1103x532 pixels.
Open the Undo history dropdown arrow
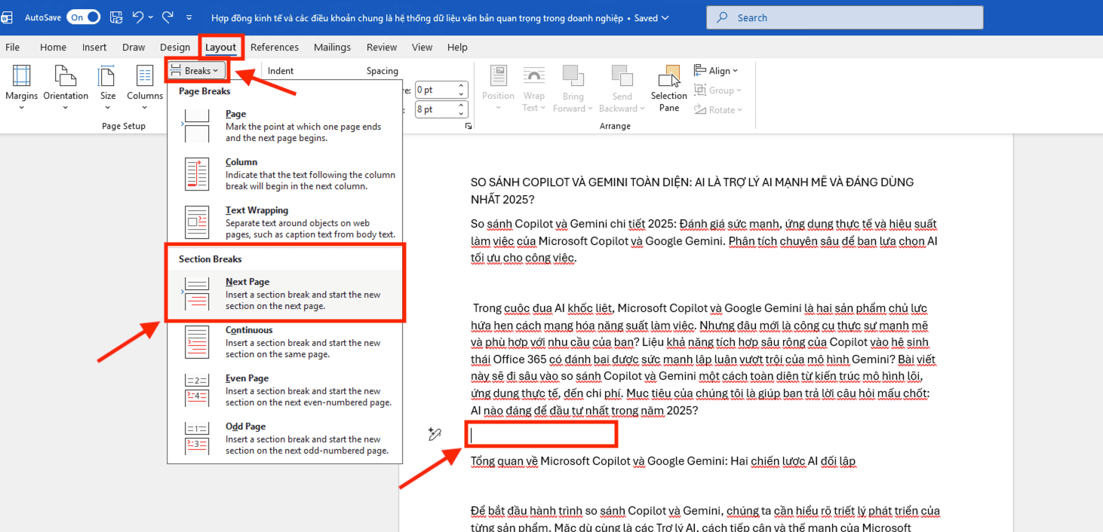click(x=151, y=17)
